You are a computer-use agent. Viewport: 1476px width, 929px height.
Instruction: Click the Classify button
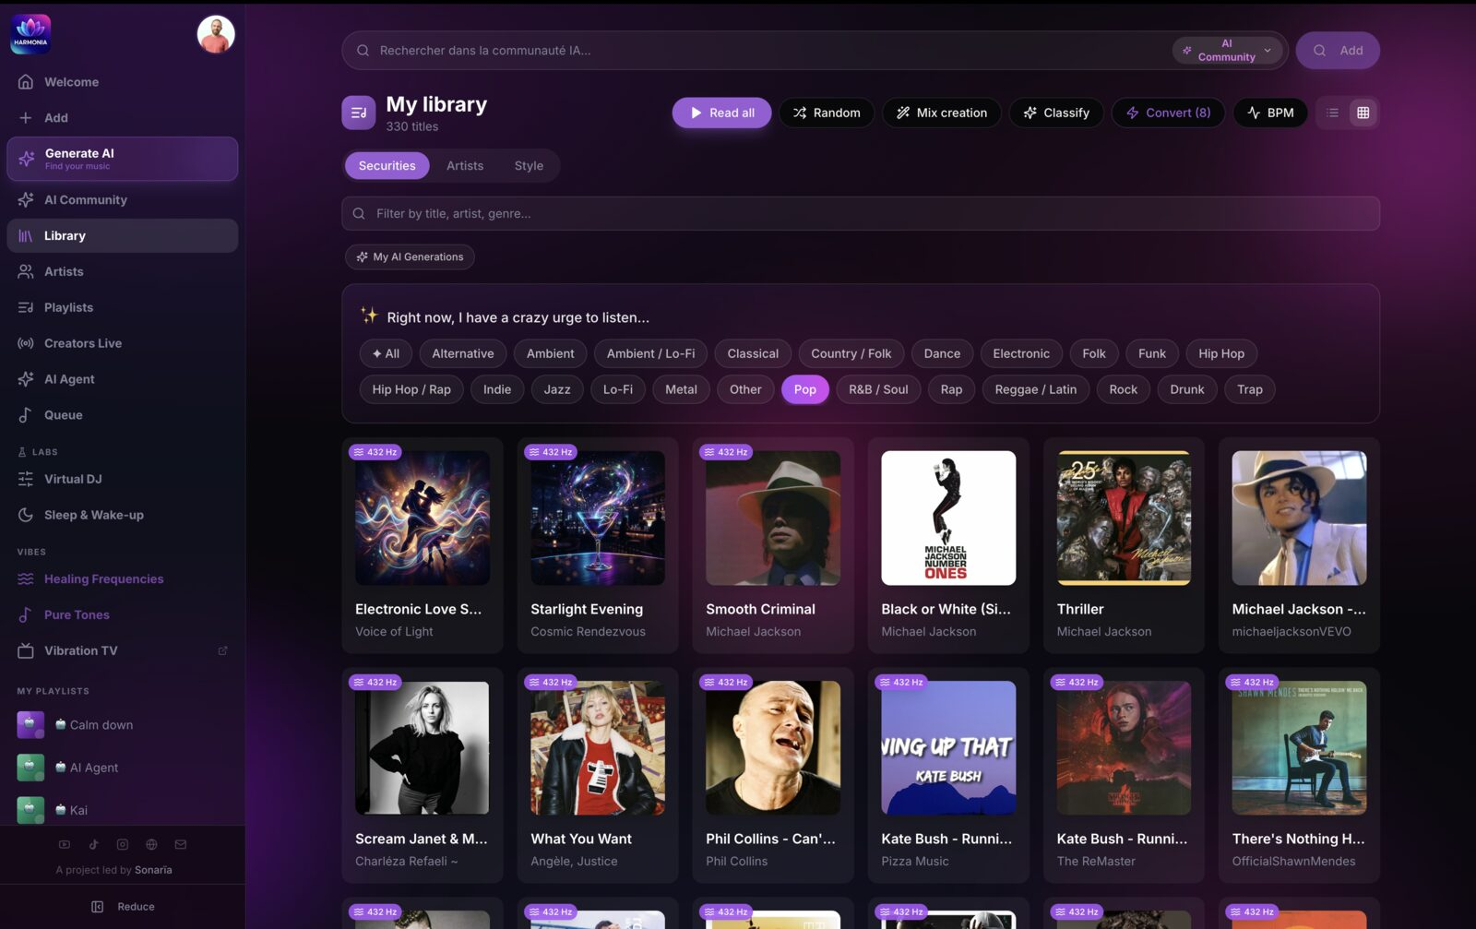(1056, 113)
